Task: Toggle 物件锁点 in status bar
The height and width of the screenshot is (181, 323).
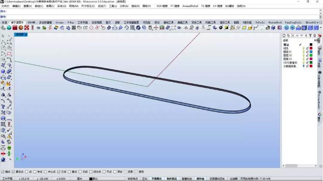Action: 172,179
